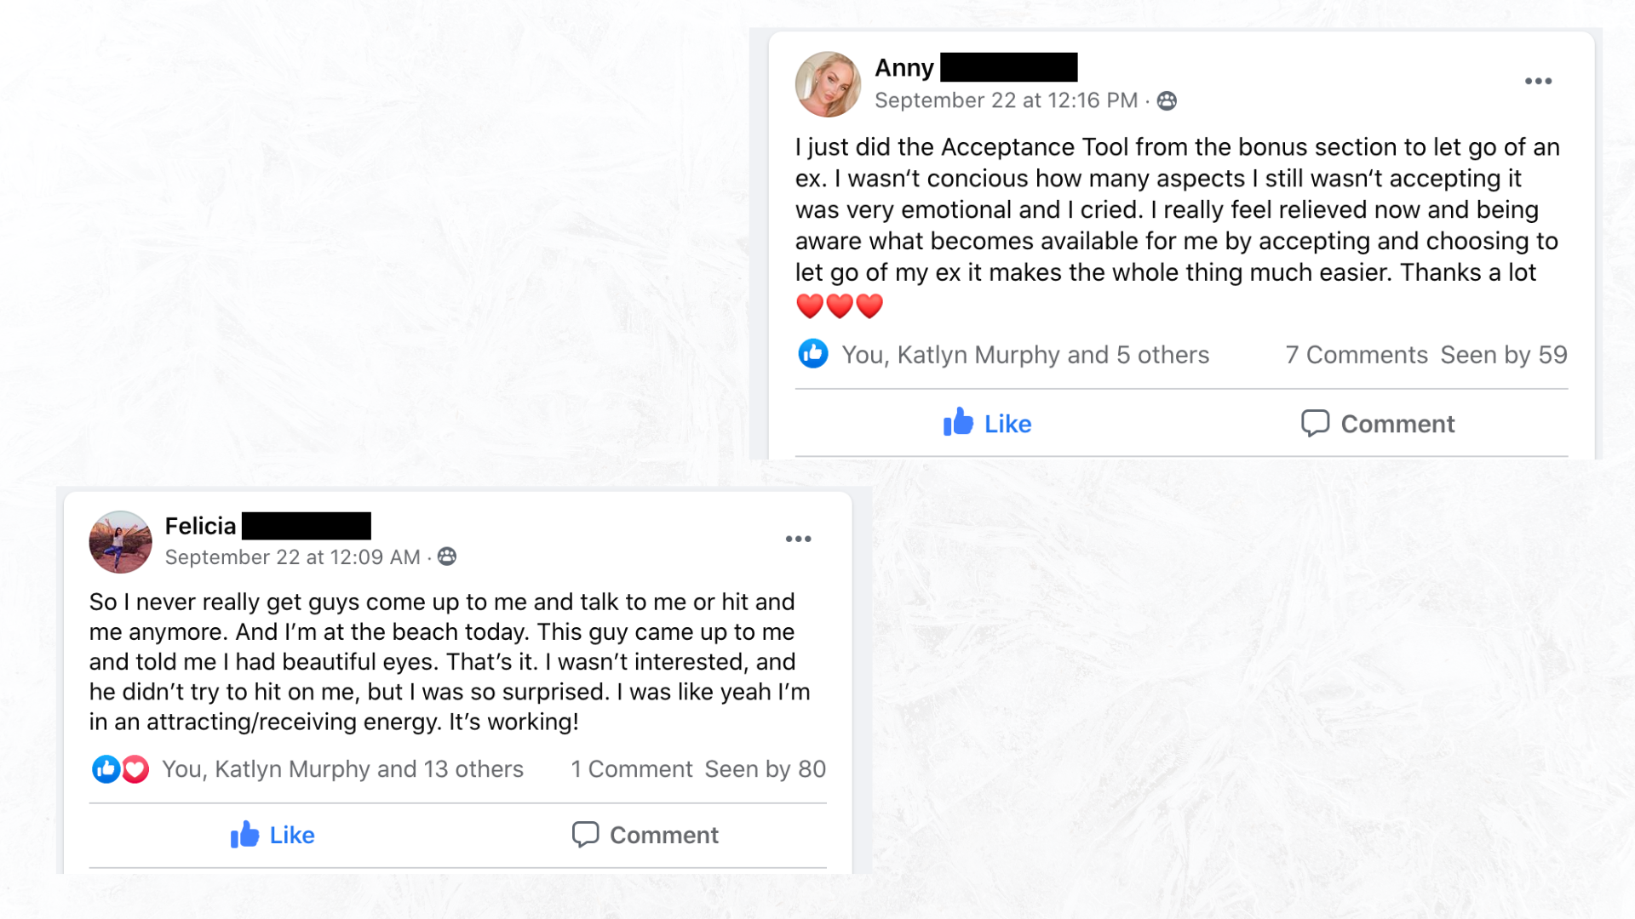
Task: Click the group audience icon on Anny's post
Action: pos(1167,101)
